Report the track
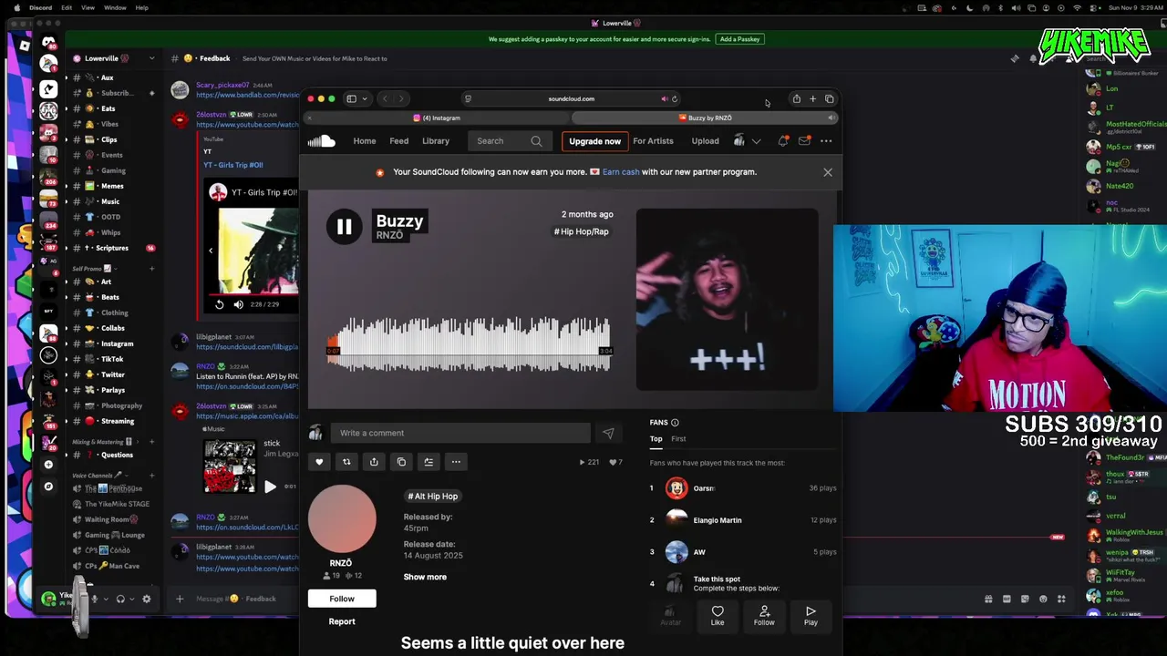This screenshot has width=1167, height=656. click(342, 621)
